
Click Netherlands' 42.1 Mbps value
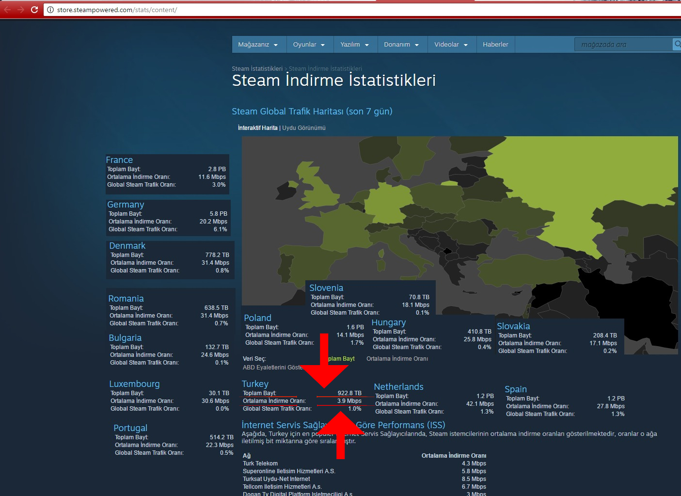click(x=480, y=404)
